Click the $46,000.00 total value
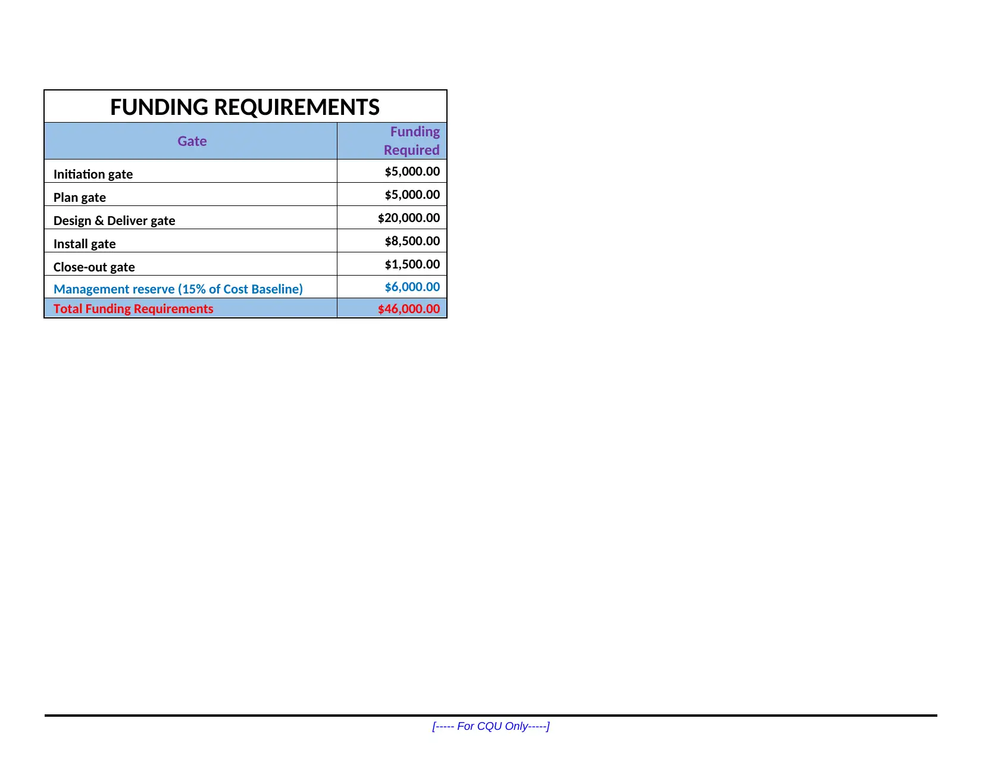The image size is (982, 759). click(409, 309)
